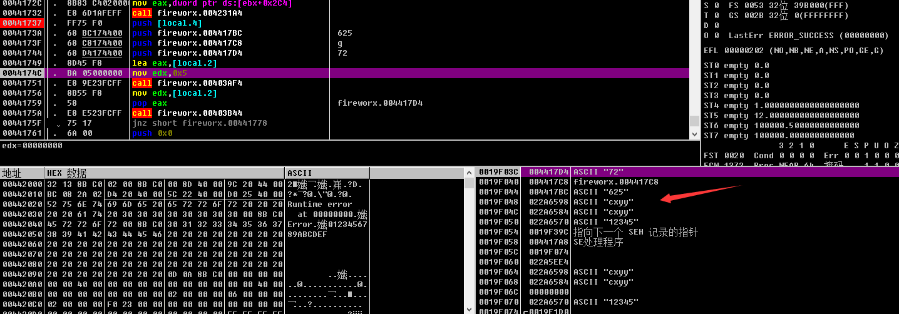The width and height of the screenshot is (899, 314).
Task: Click disassembly scrollbar down arrow
Action: click(694, 134)
